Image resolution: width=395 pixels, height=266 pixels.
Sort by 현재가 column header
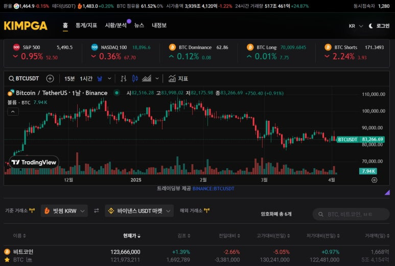(132, 235)
